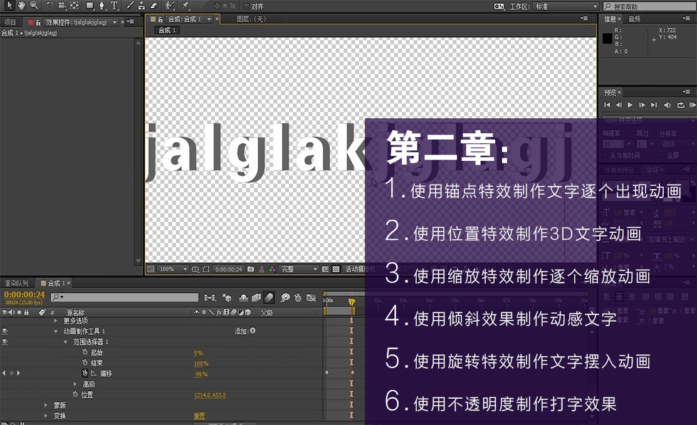697x425 pixels.
Task: Click the black color swatch in info panel
Action: pyautogui.click(x=607, y=39)
